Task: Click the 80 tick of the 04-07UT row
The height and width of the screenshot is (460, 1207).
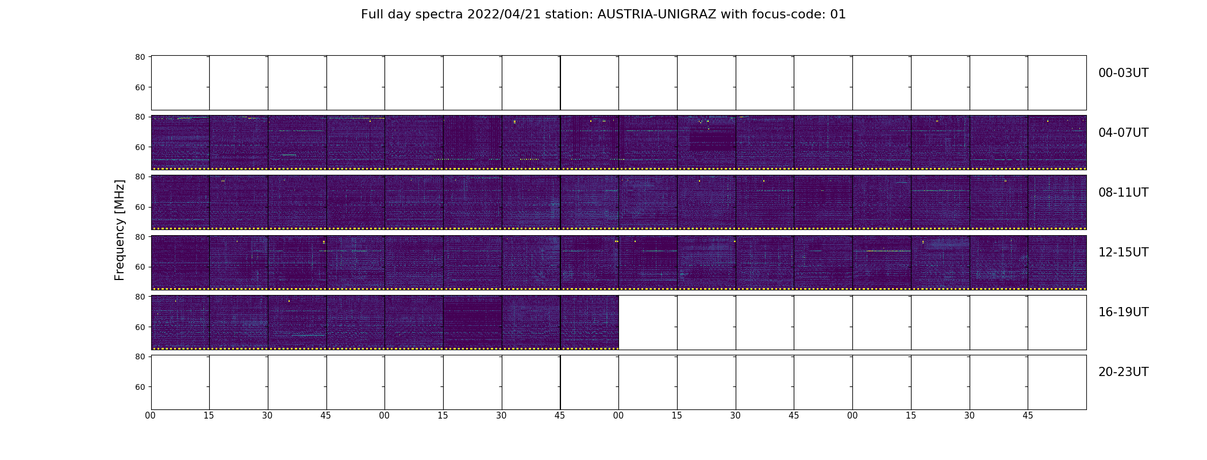Action: 140,117
